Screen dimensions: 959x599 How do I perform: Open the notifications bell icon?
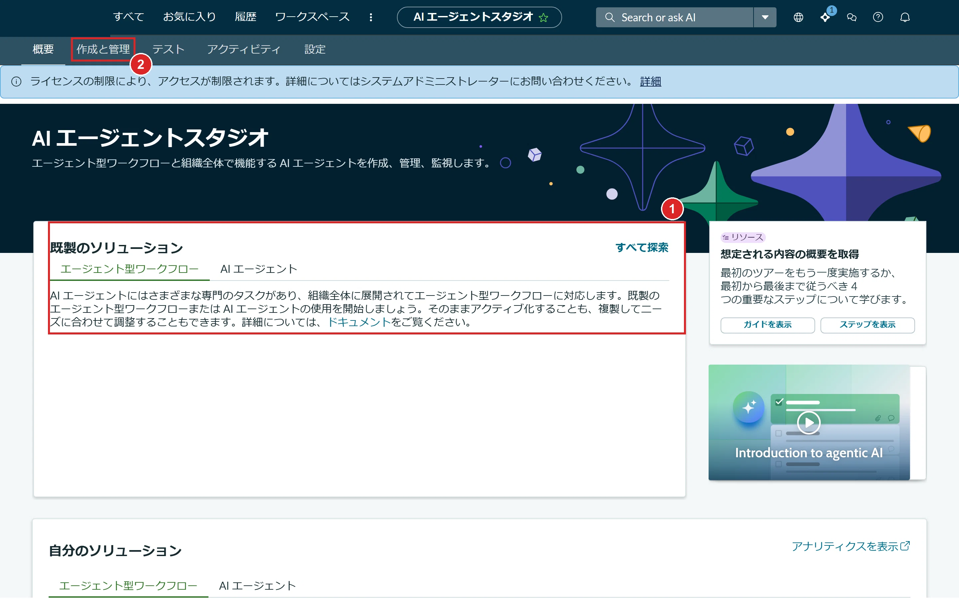point(905,17)
